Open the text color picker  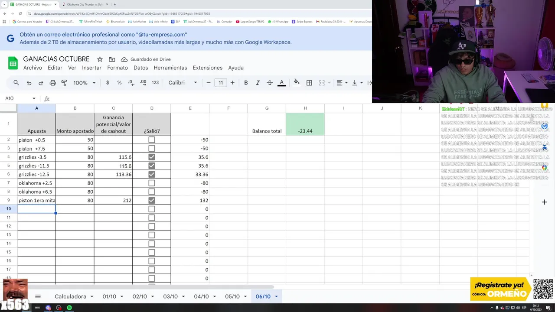281,83
